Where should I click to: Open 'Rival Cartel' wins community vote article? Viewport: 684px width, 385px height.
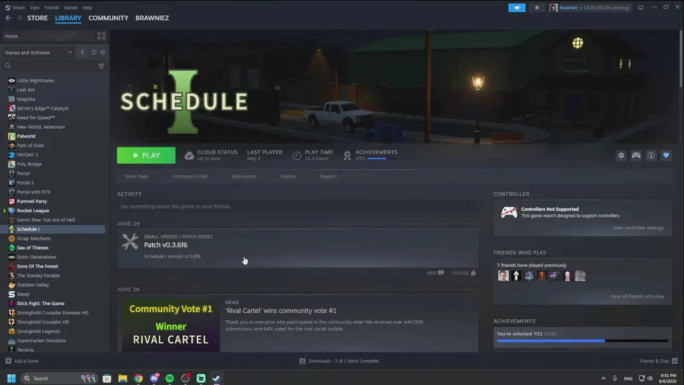point(281,311)
